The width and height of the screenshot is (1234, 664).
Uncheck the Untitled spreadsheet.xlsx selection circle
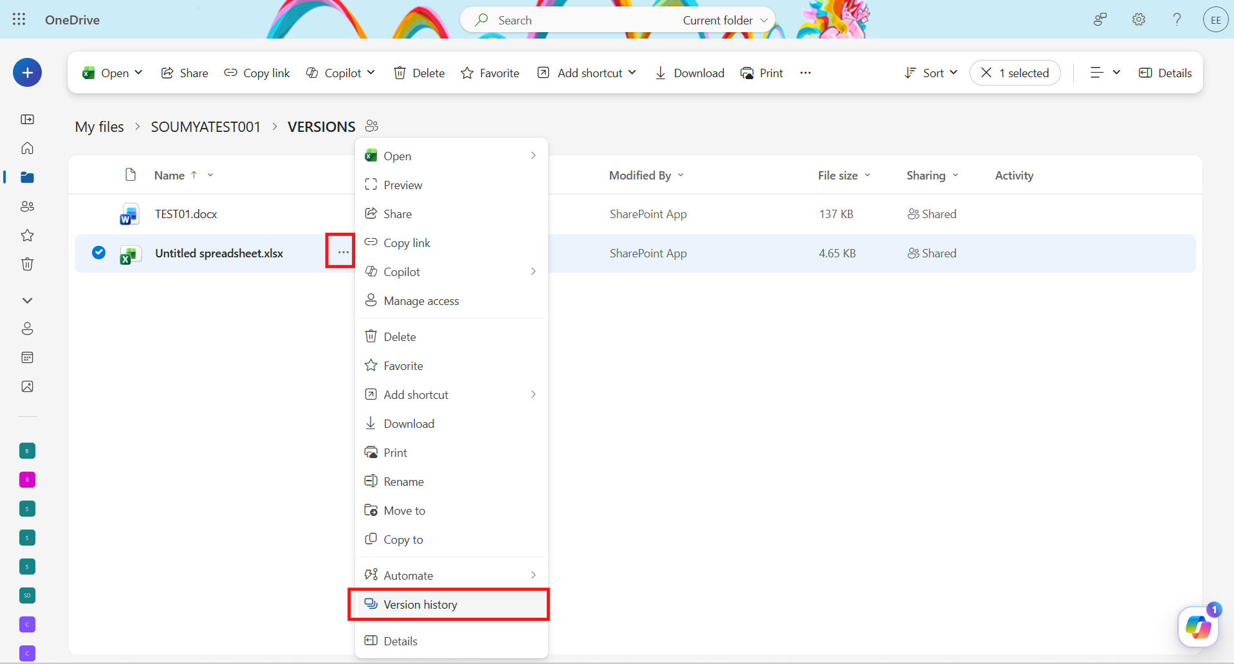[98, 252]
